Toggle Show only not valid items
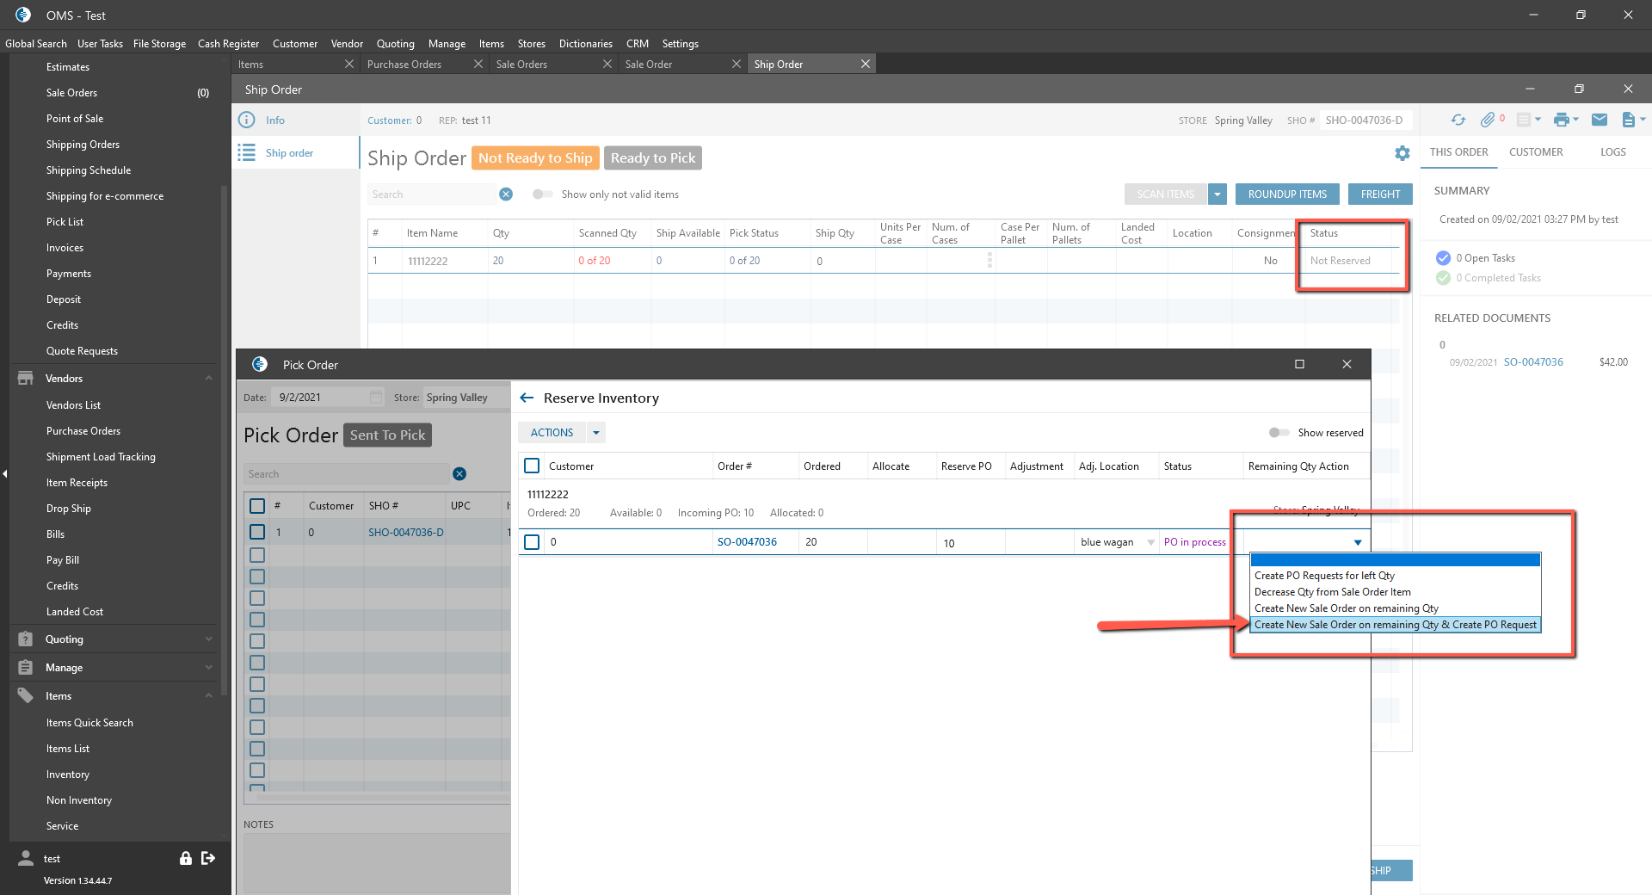The width and height of the screenshot is (1652, 895). [x=542, y=194]
